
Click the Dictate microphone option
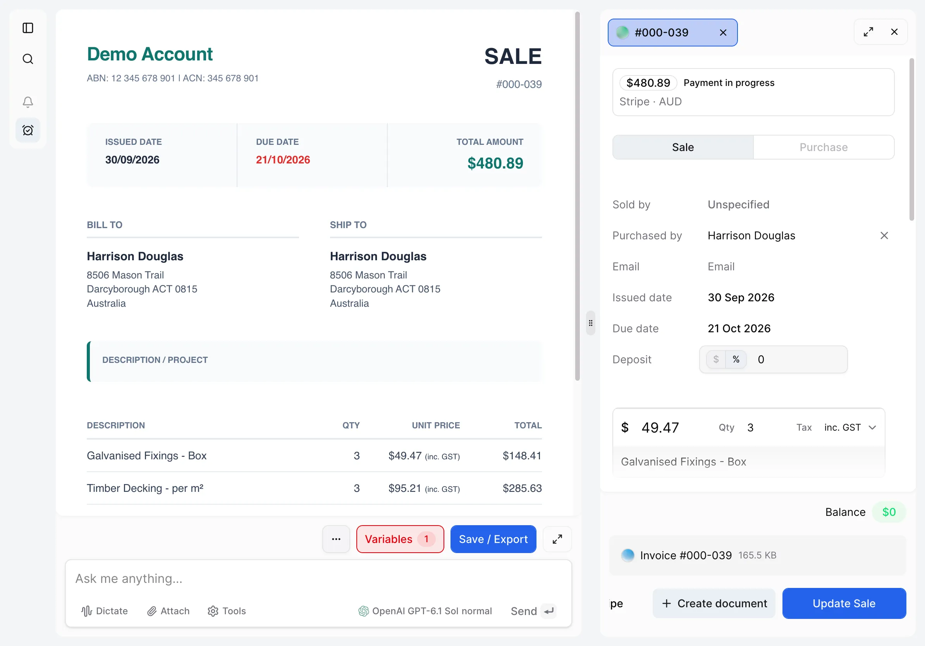click(x=104, y=611)
